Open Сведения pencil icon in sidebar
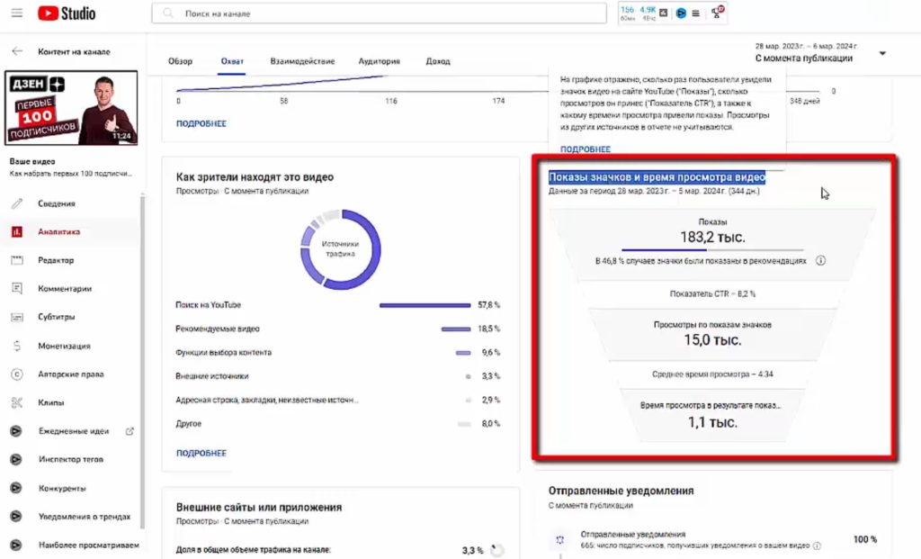This screenshot has width=921, height=559. point(16,203)
